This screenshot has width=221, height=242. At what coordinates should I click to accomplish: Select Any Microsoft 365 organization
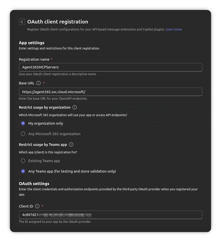23,134
